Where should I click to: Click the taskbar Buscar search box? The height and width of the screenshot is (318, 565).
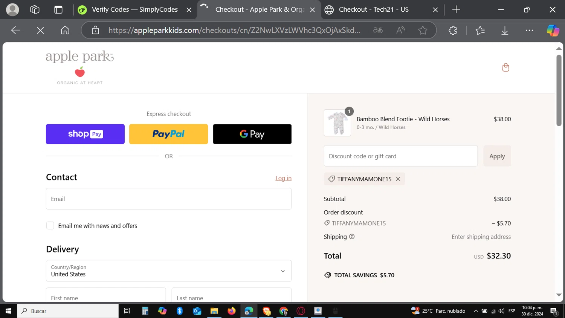point(68,311)
